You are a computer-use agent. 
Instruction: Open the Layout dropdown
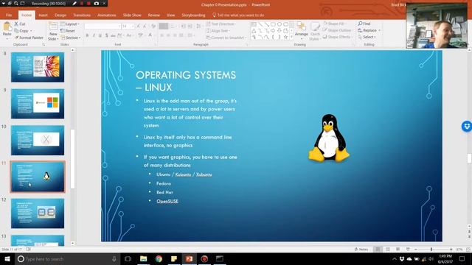pos(70,24)
